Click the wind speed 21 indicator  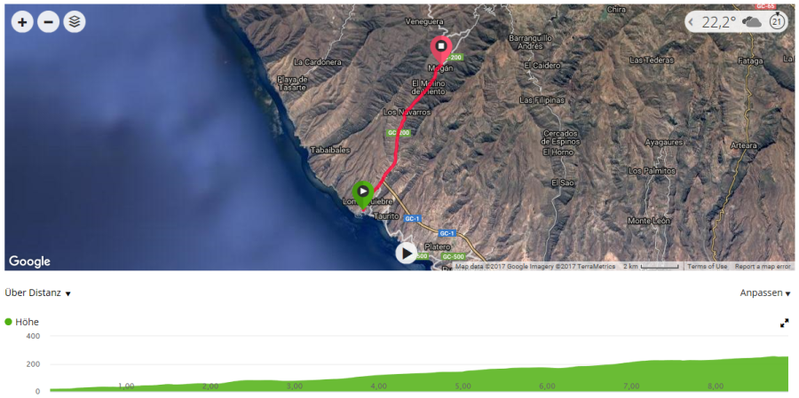777,22
